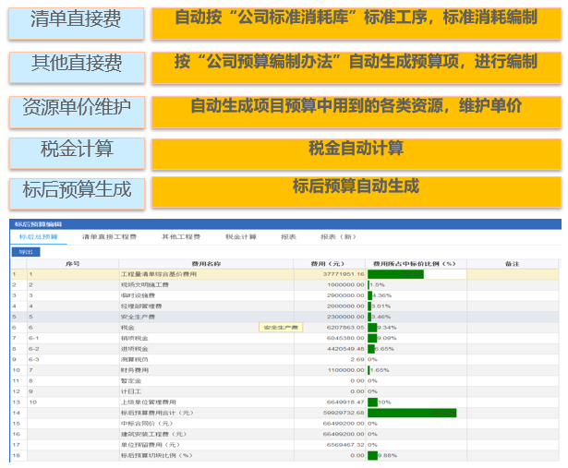Select the 上级单位管理费用 row
This screenshot has height=468, width=568.
pos(147,402)
